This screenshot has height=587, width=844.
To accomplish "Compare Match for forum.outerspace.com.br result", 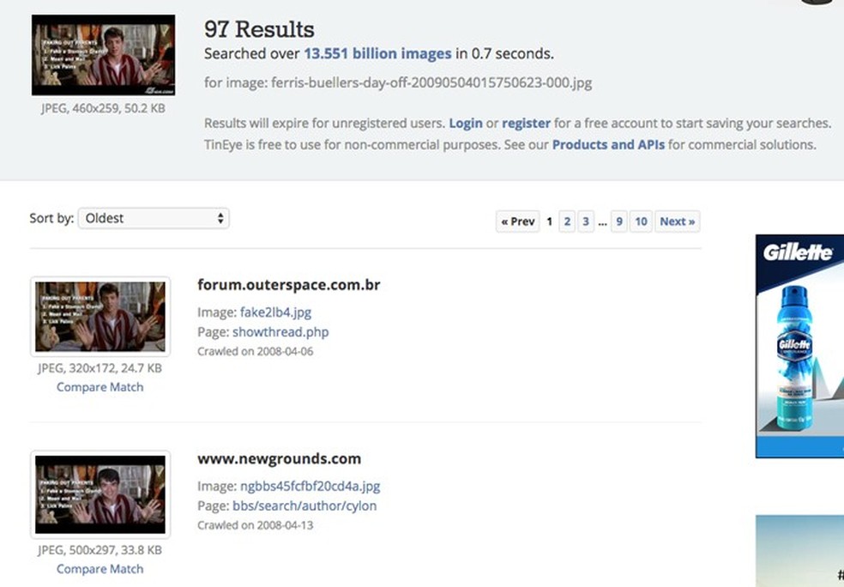I will [x=100, y=387].
